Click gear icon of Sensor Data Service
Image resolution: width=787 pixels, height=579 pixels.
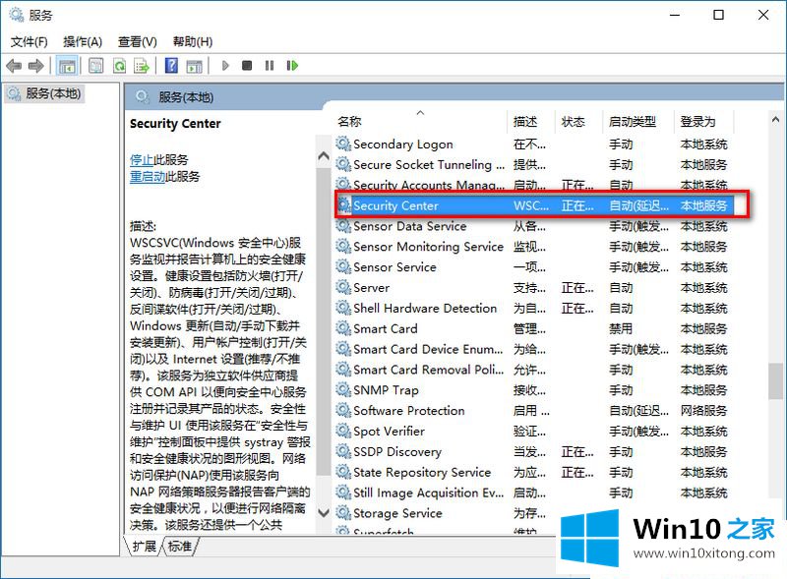(x=343, y=226)
